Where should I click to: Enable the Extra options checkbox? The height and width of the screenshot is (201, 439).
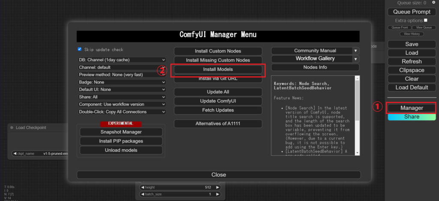(x=425, y=20)
